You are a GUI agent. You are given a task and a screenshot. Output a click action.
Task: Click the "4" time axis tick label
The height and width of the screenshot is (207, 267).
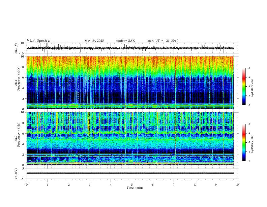pos(111,185)
